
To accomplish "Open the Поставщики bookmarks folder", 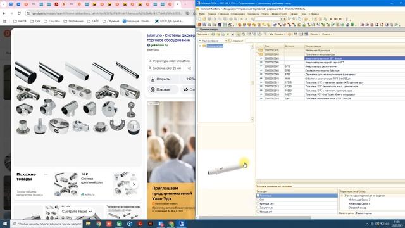I will [73, 21].
